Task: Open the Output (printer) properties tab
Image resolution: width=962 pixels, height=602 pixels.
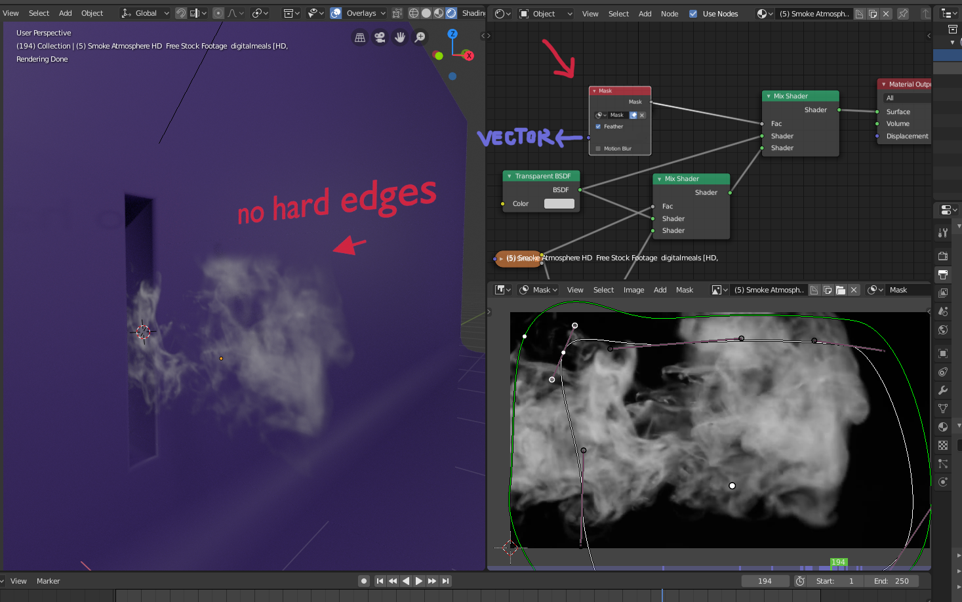Action: 943,274
